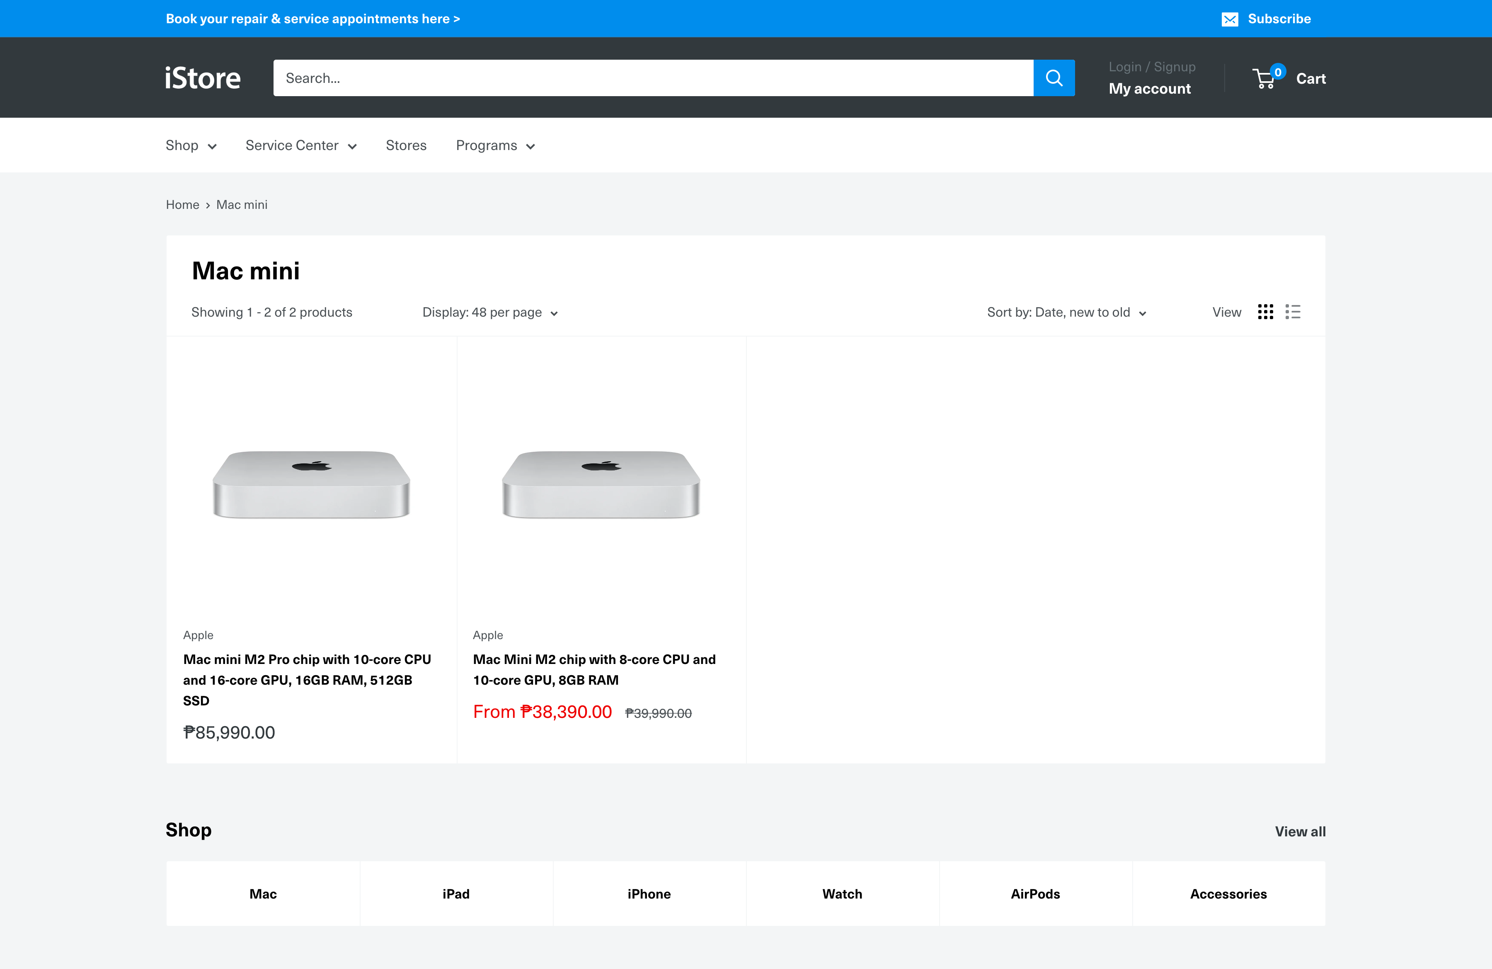
Task: Expand the Shop dropdown menu
Action: click(x=191, y=145)
